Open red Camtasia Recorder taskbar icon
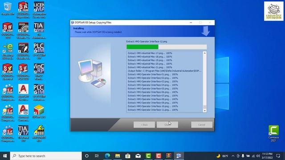285x160 pixels. [x=159, y=156]
